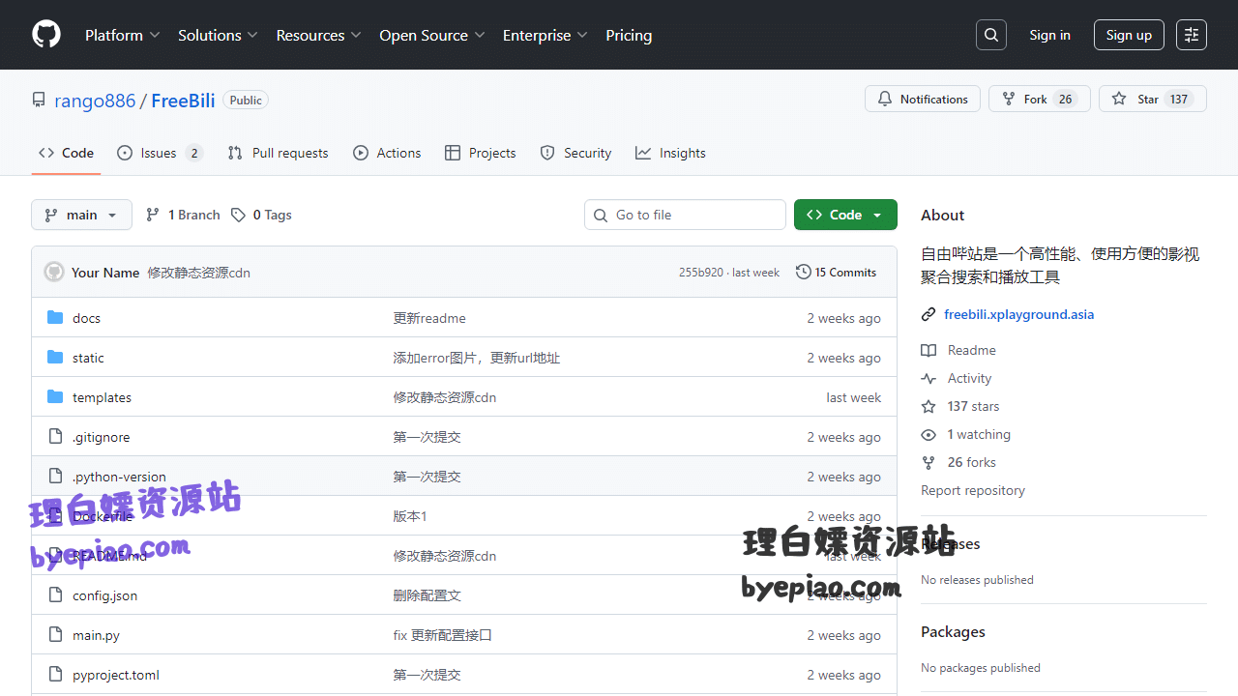Click the pyproject.toml file icon
The width and height of the screenshot is (1238, 696).
coord(55,674)
